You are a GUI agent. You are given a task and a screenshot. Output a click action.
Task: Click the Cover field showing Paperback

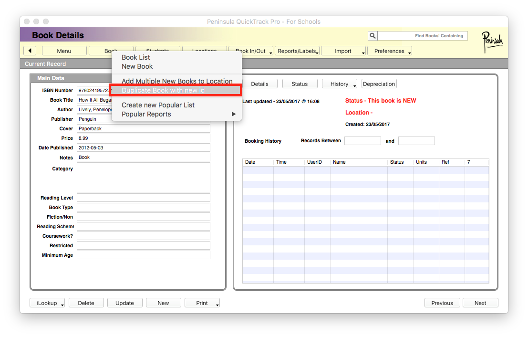pyautogui.click(x=144, y=128)
